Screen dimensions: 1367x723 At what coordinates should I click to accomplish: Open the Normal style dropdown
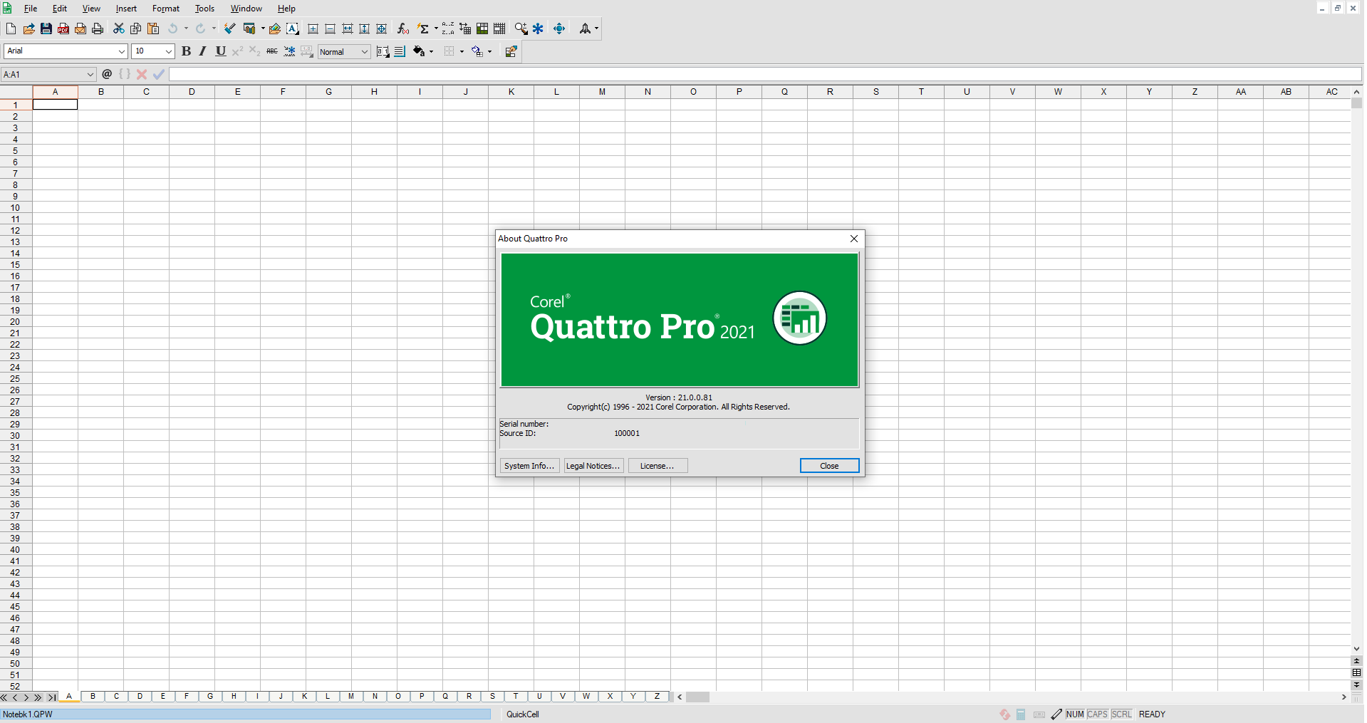(x=364, y=51)
